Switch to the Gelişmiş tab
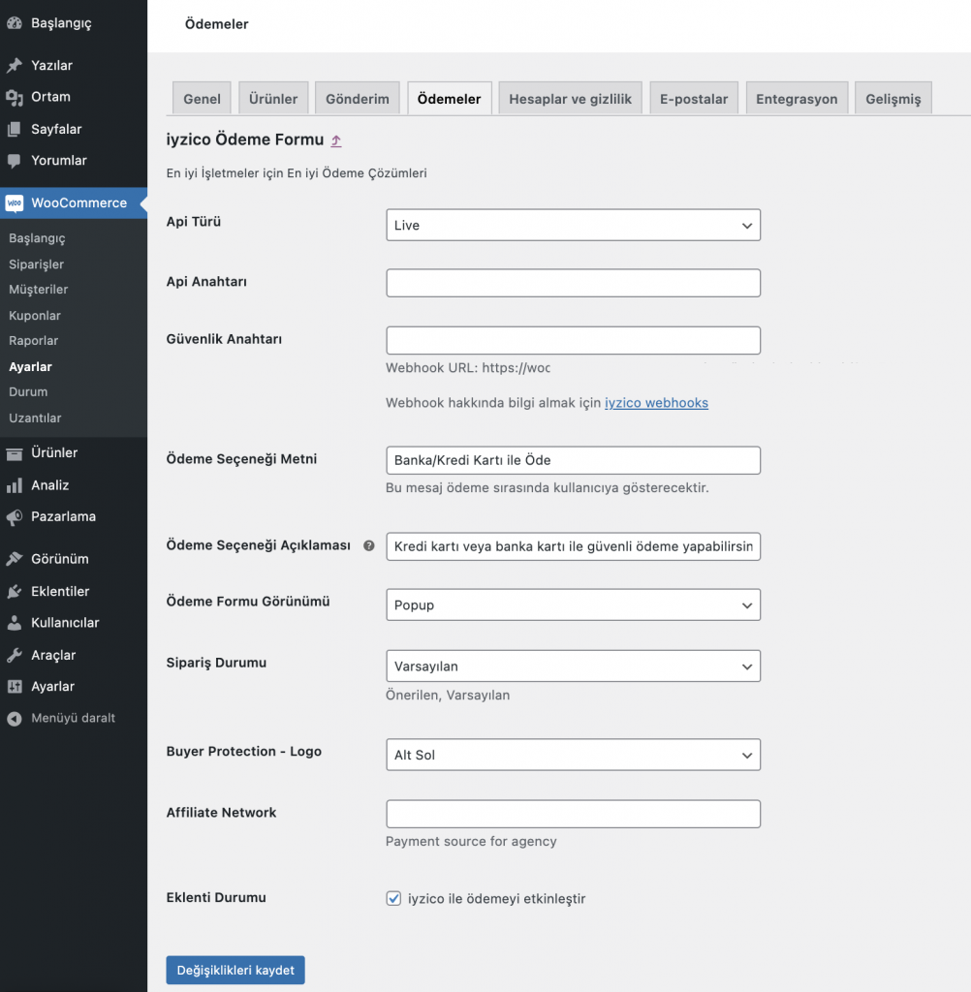The width and height of the screenshot is (971, 992). (x=893, y=99)
